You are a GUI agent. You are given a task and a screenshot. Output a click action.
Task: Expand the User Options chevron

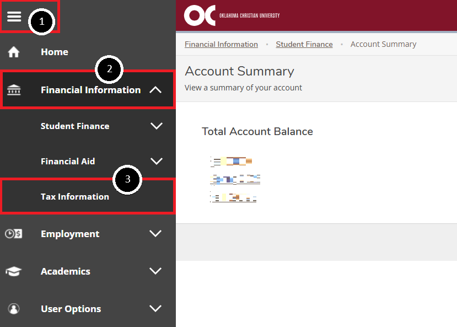[x=155, y=308]
